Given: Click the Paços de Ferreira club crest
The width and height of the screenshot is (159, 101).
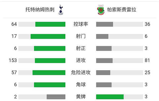Looking at the screenshot, I should (x=101, y=10).
